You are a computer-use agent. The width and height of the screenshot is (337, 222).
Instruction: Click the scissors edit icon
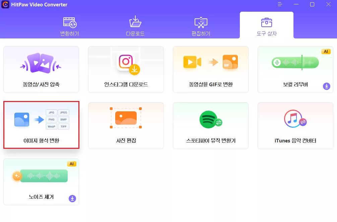[x=201, y=22]
